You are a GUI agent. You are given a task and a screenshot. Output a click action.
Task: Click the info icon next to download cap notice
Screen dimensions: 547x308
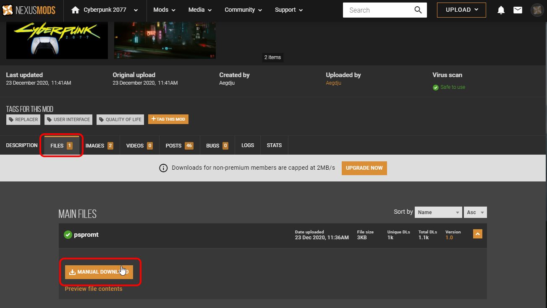click(163, 168)
